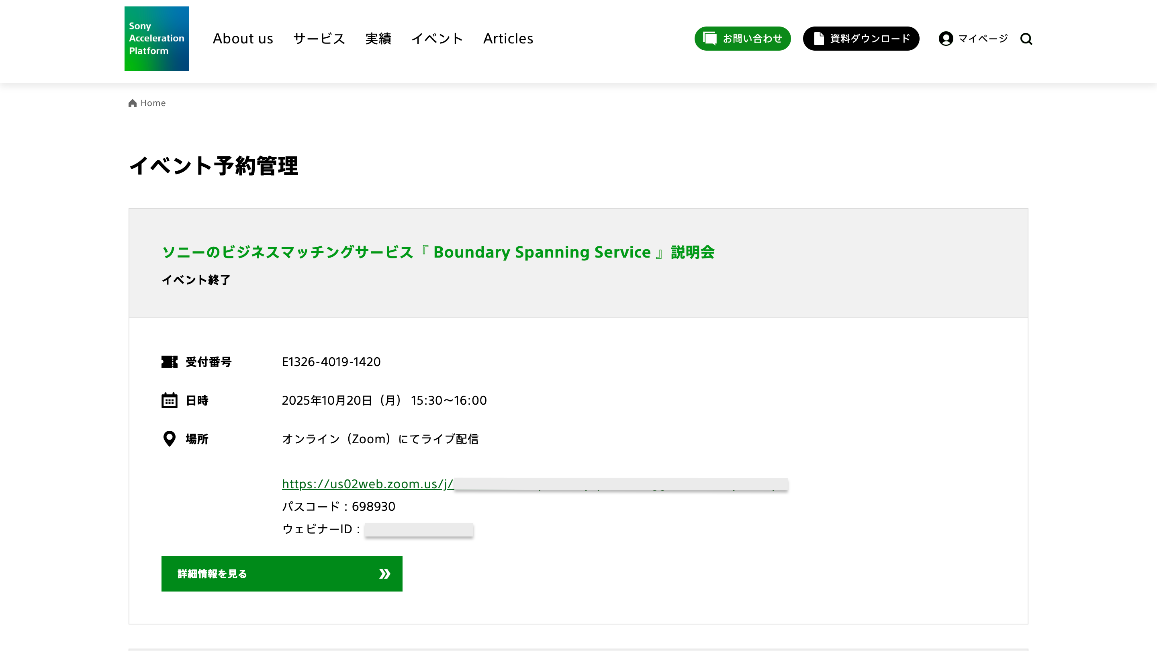Click the home icon in breadcrumb

pos(133,103)
